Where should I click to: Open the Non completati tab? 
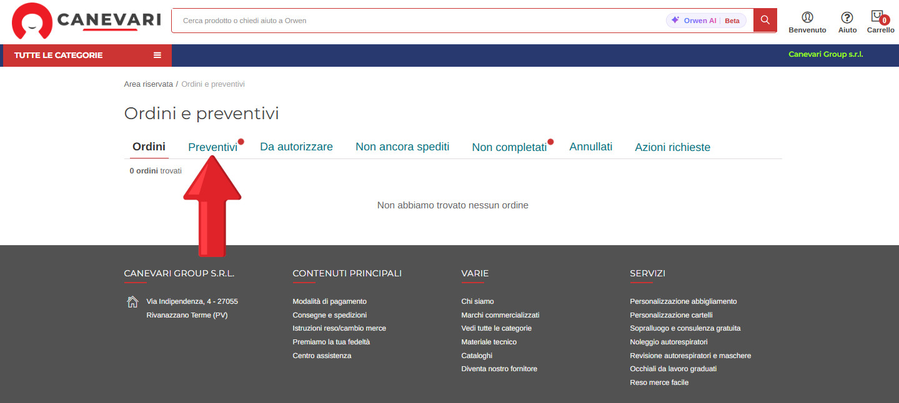click(509, 147)
